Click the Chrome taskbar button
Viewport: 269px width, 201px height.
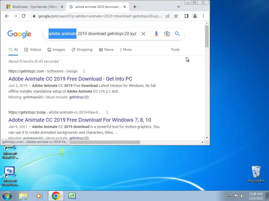(56, 196)
